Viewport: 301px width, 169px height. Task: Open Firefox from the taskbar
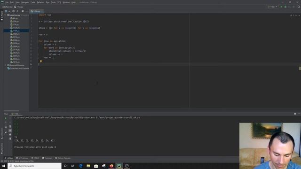(x=111, y=166)
